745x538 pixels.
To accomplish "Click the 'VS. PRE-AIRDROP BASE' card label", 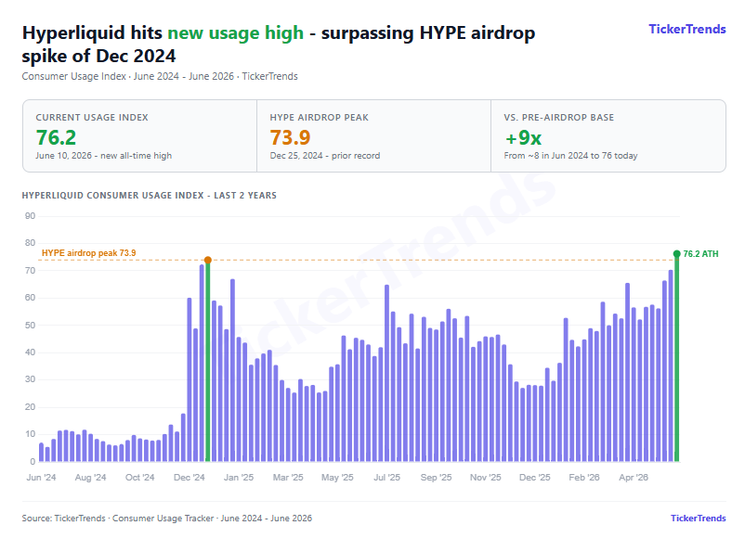I will [559, 117].
